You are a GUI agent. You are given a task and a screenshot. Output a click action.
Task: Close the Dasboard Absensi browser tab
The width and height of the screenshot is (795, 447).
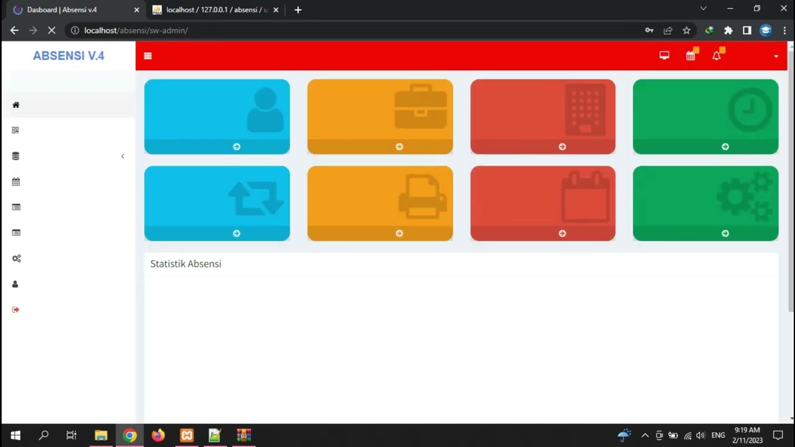tap(137, 10)
